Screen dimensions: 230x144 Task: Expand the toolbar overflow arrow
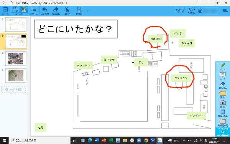click(87, 11)
